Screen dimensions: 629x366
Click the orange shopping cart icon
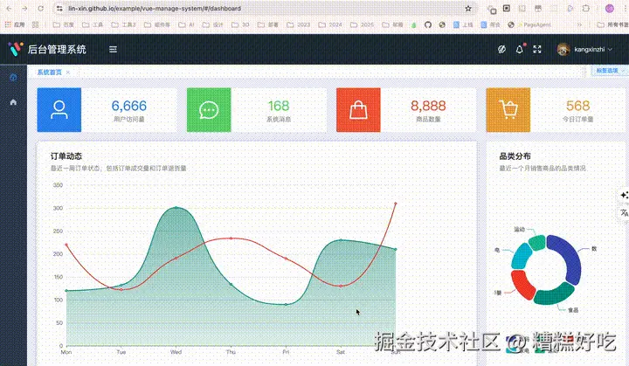pyautogui.click(x=508, y=110)
